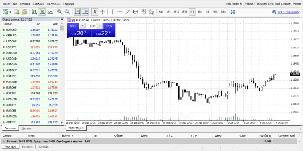Close the Market Watch panel
The width and height of the screenshot is (303, 151).
coord(62,19)
